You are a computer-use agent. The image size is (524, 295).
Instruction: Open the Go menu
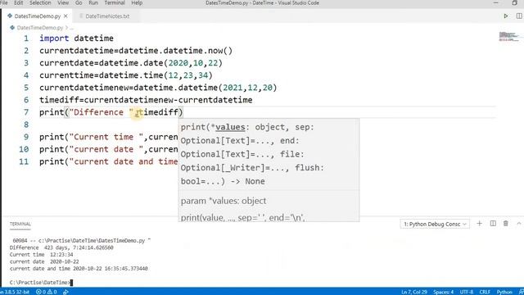pyautogui.click(x=79, y=3)
